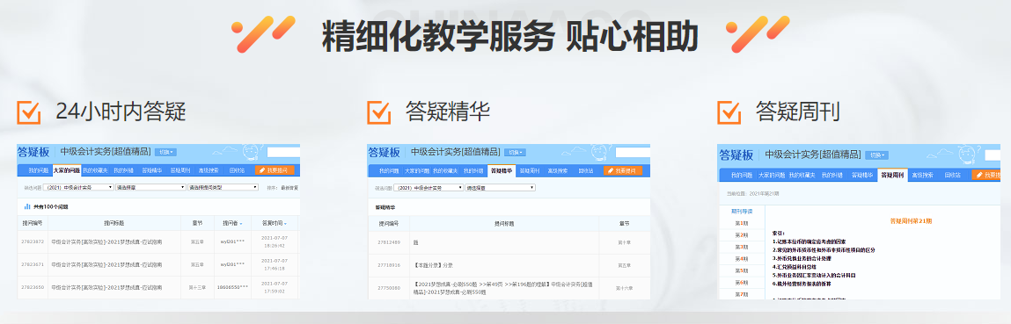The image size is (1011, 324).
Task: Click 答疑板 logo in the left screenshot
Action: (x=33, y=152)
